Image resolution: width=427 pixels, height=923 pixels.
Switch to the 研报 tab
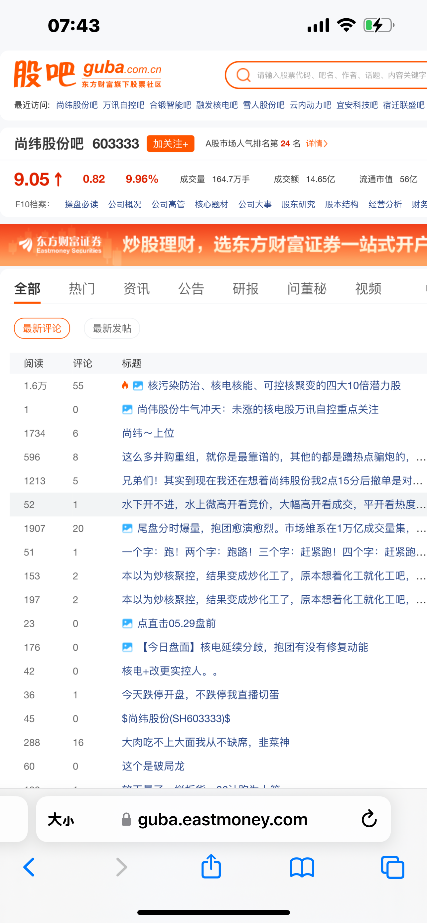[x=245, y=288]
